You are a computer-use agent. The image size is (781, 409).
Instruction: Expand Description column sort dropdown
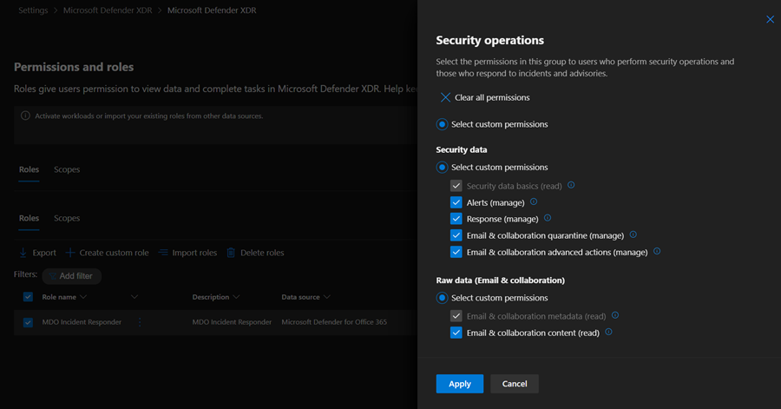pyautogui.click(x=236, y=297)
